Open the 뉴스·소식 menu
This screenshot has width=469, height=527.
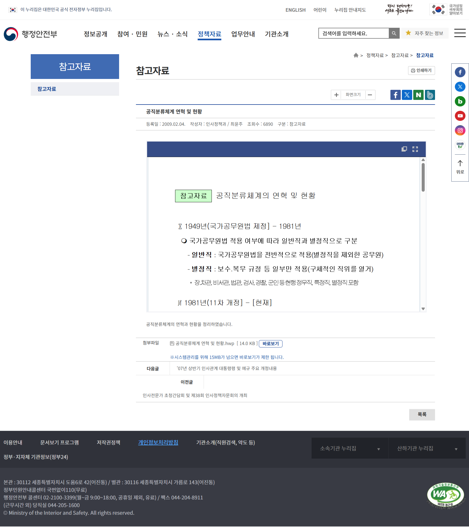(x=172, y=34)
